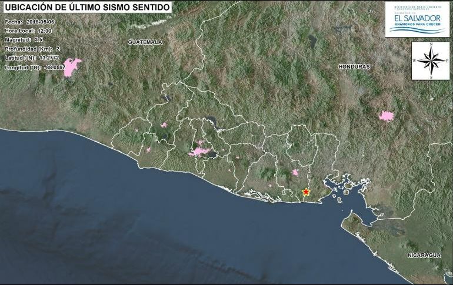Select the pink urban area in Honduras

(386, 116)
